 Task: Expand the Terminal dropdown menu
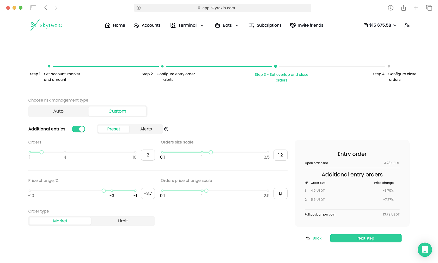point(187,25)
